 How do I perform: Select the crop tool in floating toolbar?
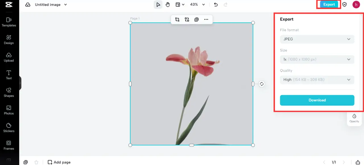pyautogui.click(x=177, y=19)
